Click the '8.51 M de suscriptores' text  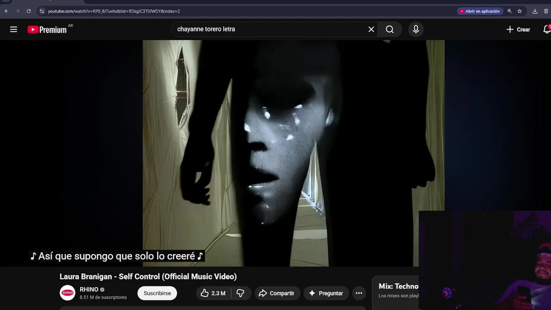point(103,298)
